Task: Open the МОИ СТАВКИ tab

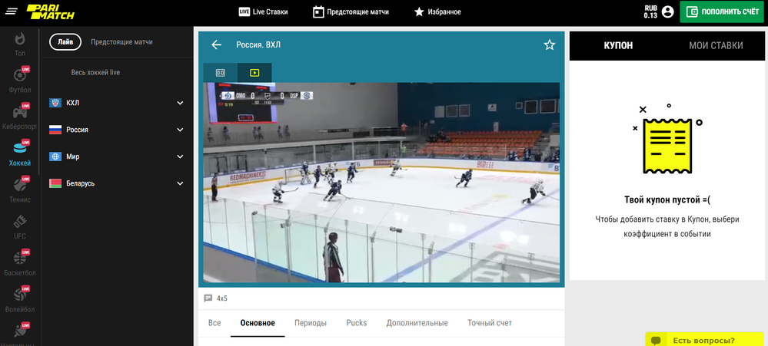Action: coord(716,45)
